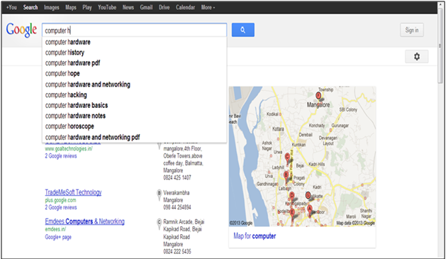Open the settings gear menu
The image size is (446, 259).
[417, 56]
